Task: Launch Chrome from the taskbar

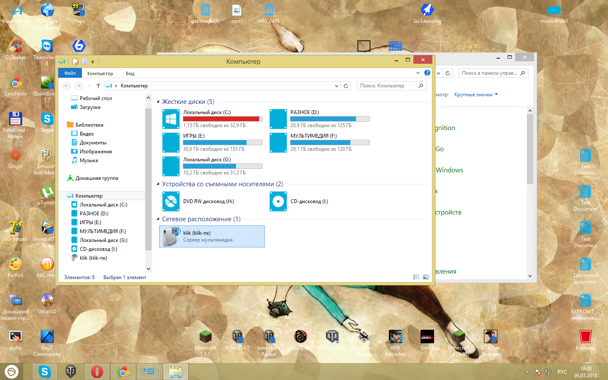Action: tap(123, 372)
